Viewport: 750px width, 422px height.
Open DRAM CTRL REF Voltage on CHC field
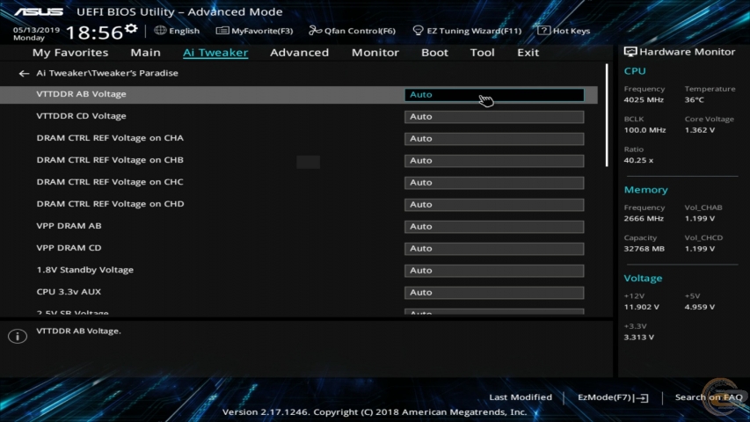(x=494, y=183)
